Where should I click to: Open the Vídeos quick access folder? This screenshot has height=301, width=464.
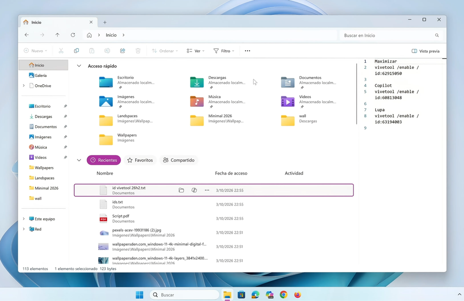[x=309, y=101]
